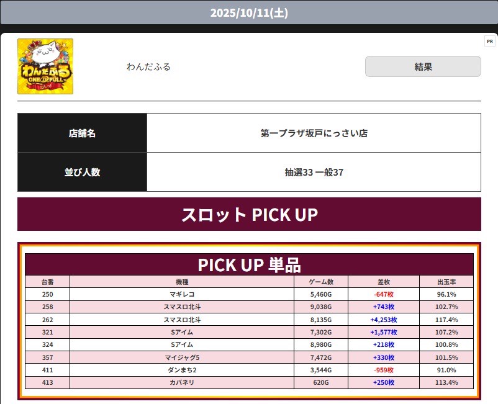
Task: Click the 抽選33 一般37 value
Action: pos(314,173)
